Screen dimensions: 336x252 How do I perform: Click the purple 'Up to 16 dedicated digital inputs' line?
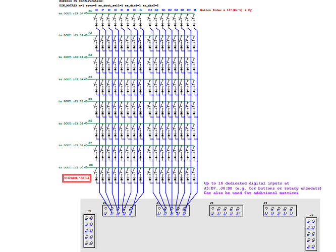[x=246, y=183]
